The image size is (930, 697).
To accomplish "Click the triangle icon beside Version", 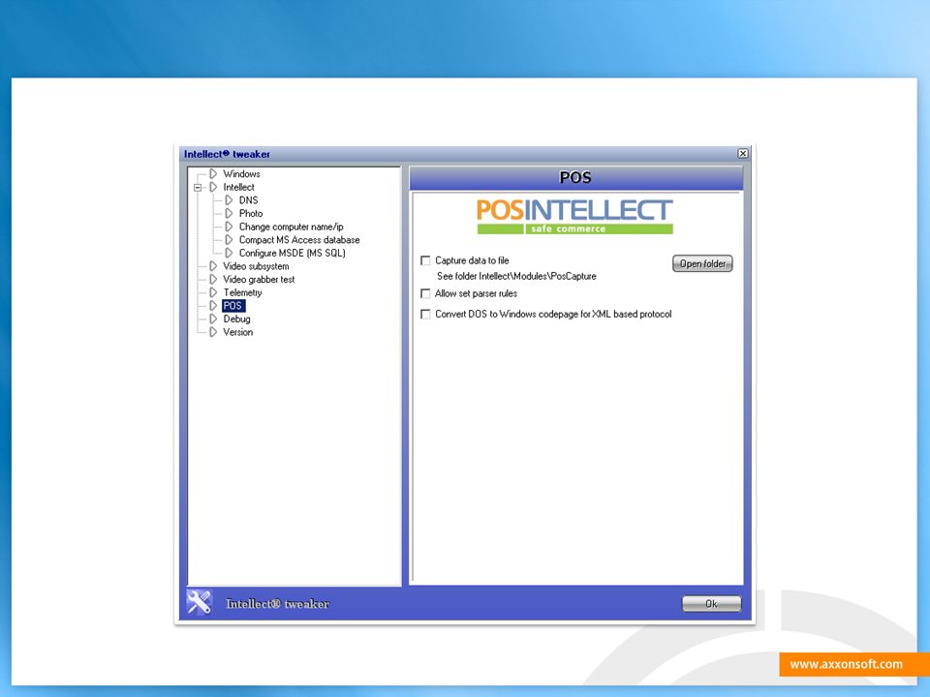I will tap(213, 332).
